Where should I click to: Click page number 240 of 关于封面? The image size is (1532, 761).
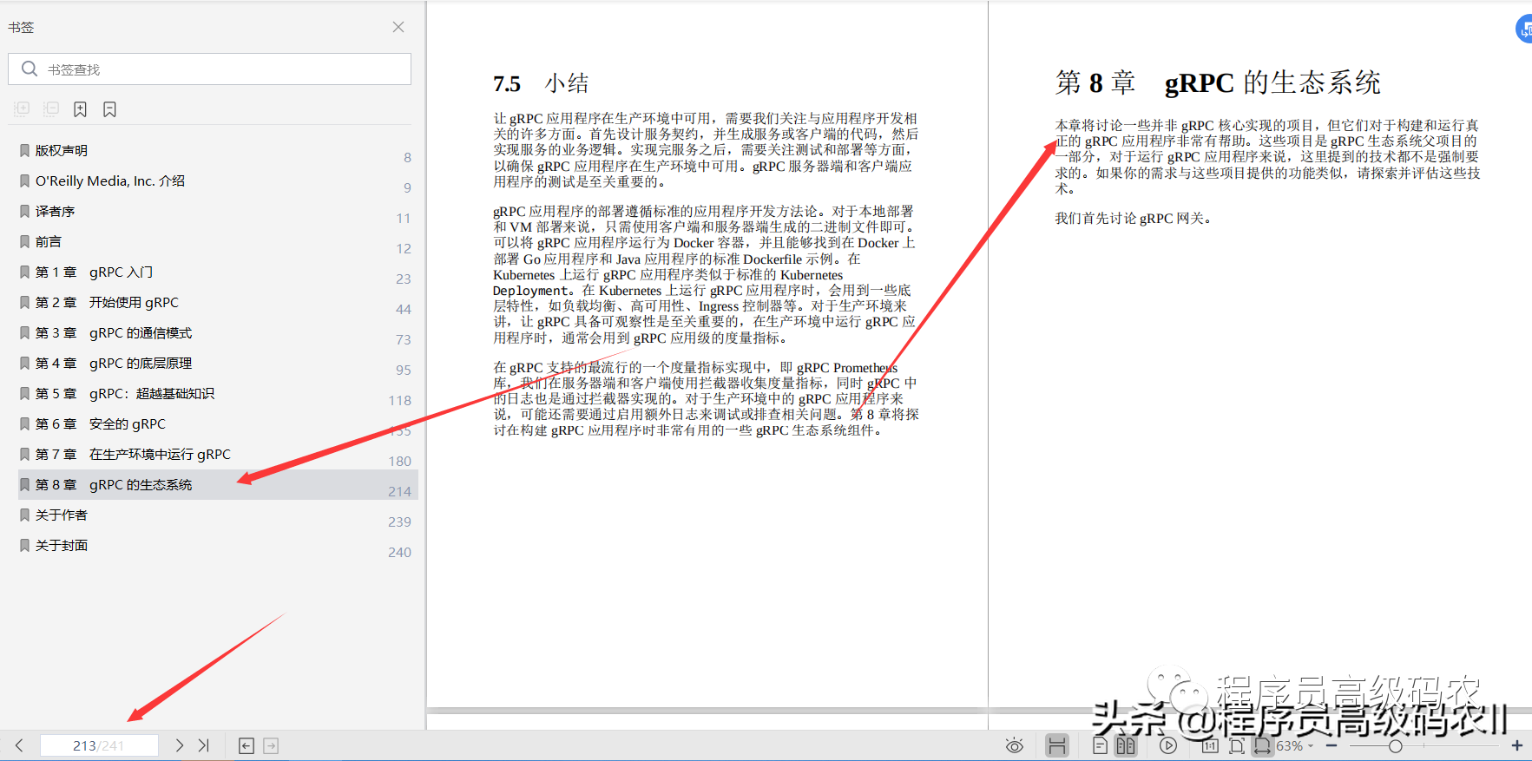(399, 552)
